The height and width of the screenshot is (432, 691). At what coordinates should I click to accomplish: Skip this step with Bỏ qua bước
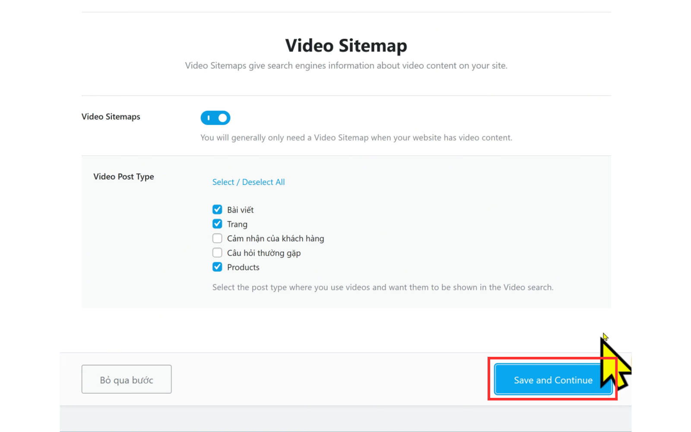click(x=127, y=379)
